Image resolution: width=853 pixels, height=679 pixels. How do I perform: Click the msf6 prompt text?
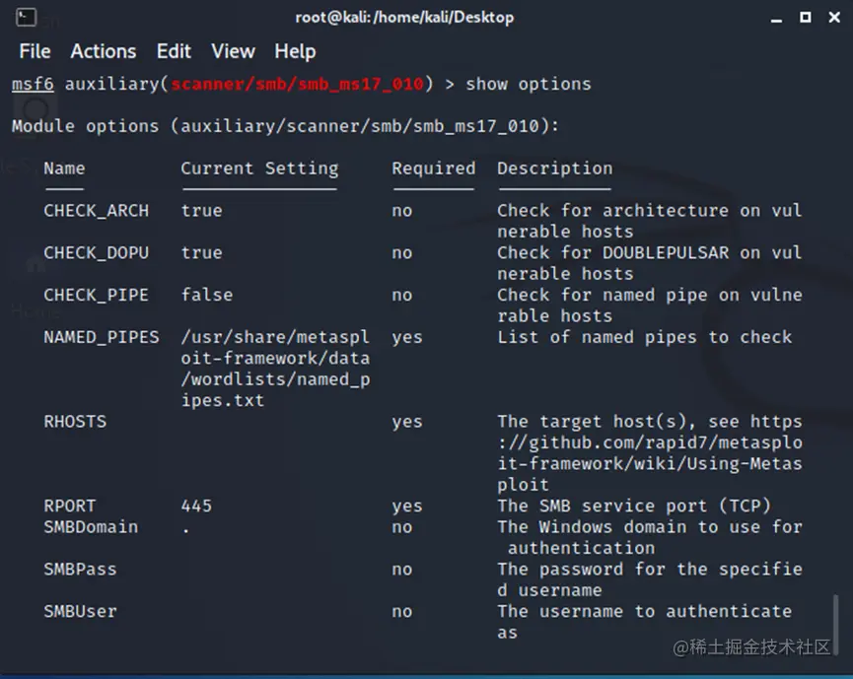(x=33, y=84)
